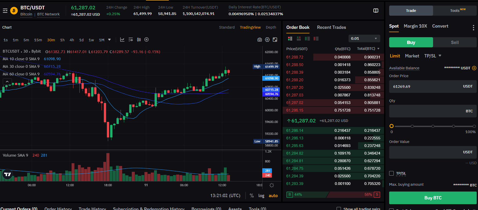Select the candlestick type icon
This screenshot has width=478, height=210.
pos(139,40)
